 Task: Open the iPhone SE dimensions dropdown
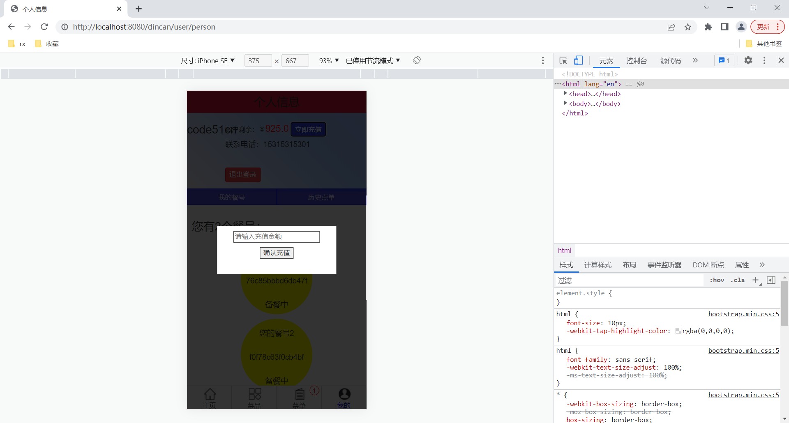coord(208,61)
